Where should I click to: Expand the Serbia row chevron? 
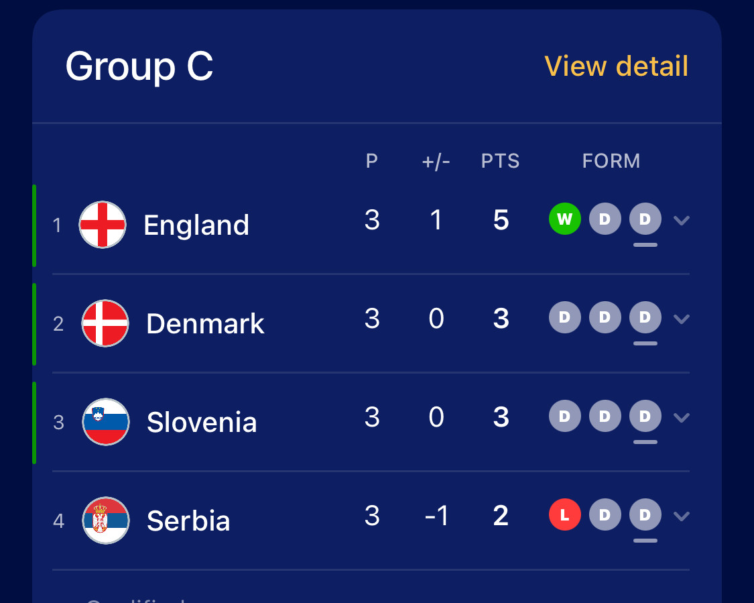click(682, 516)
